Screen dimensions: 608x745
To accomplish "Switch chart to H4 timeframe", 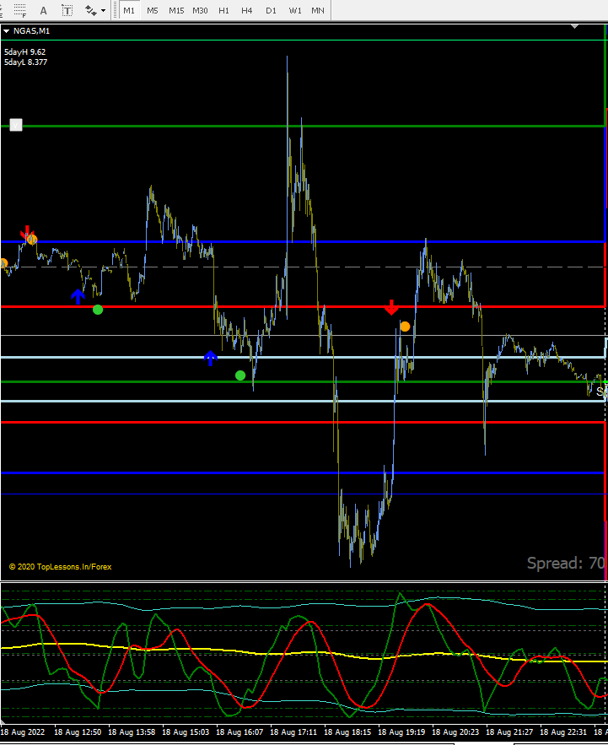I will click(x=246, y=10).
